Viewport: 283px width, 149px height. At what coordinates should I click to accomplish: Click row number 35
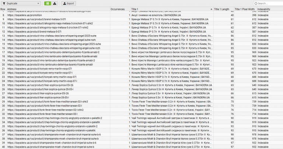[3, 126]
